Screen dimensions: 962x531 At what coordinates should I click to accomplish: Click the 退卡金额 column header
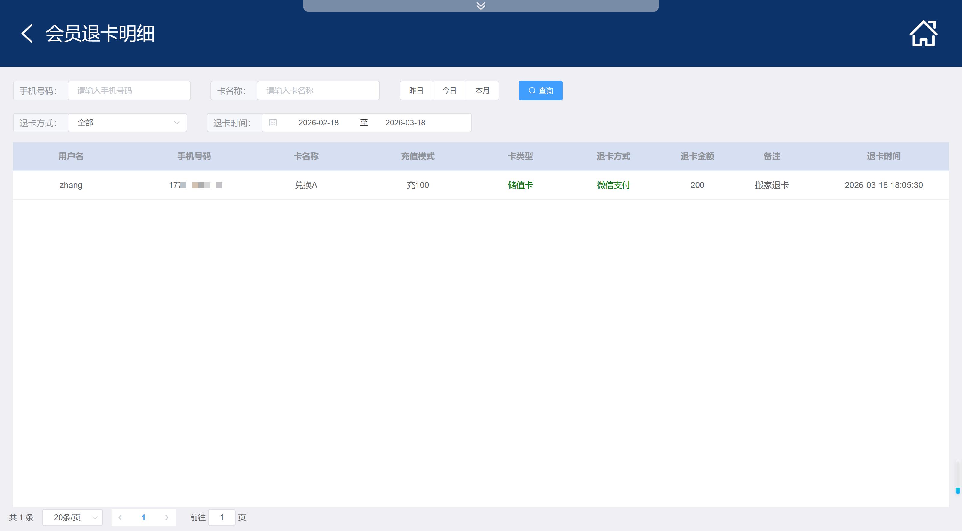(697, 156)
